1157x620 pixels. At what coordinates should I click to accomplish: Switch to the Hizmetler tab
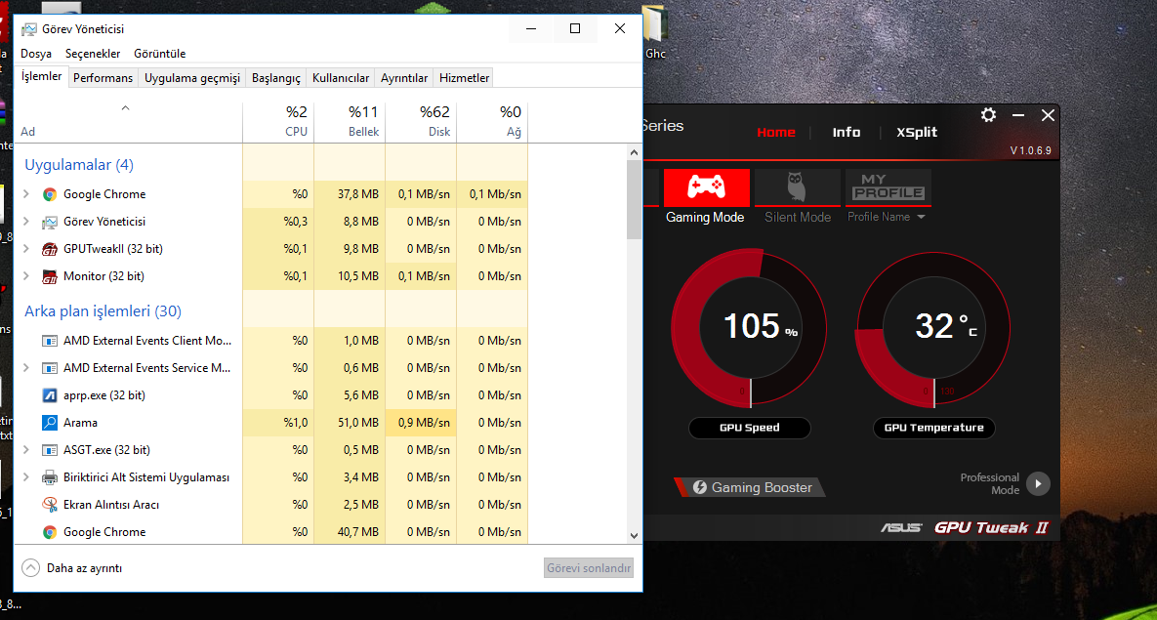click(464, 77)
